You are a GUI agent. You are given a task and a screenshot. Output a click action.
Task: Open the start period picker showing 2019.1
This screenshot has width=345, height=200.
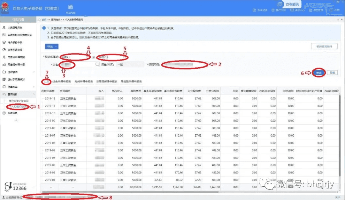(75, 57)
